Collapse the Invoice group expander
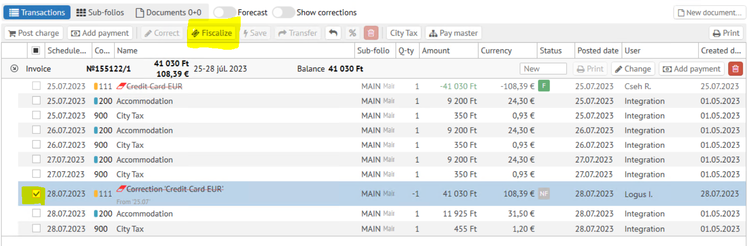This screenshot has height=246, width=748. 15,69
